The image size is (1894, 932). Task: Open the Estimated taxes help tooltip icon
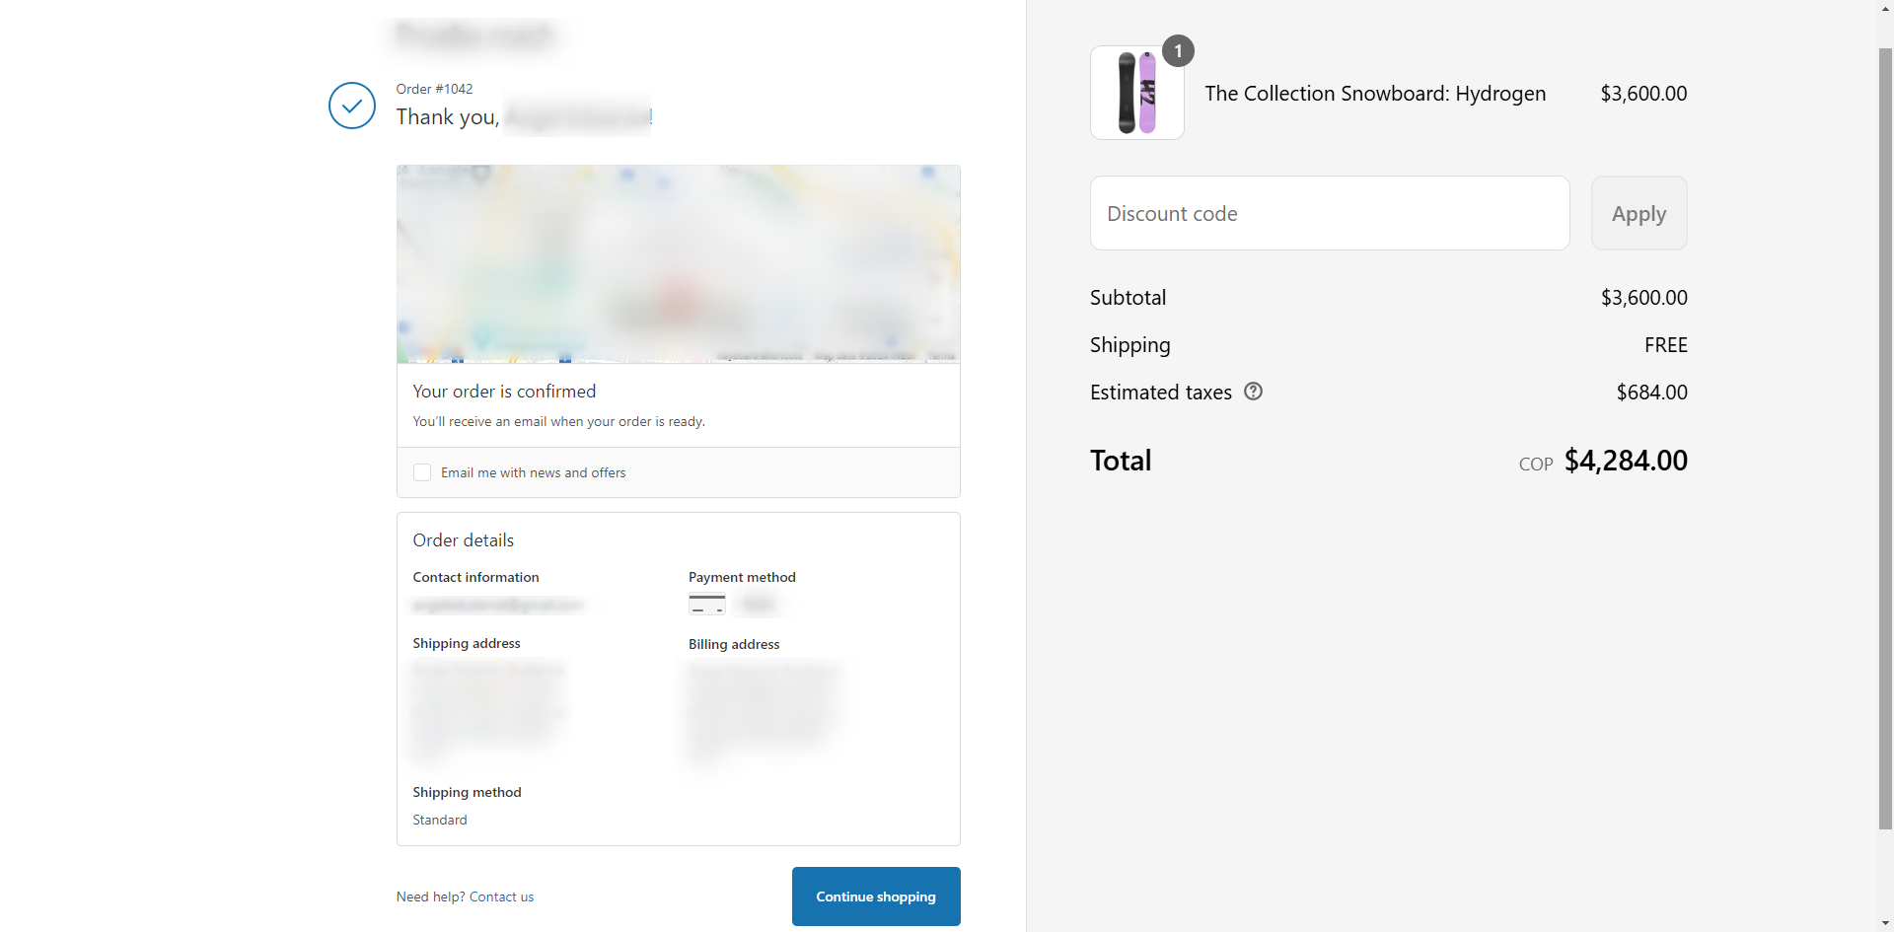[x=1253, y=392]
